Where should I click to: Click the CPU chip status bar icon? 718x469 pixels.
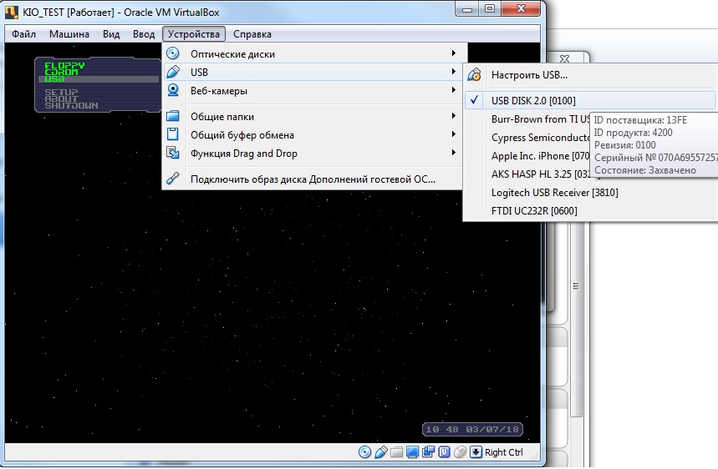(444, 452)
